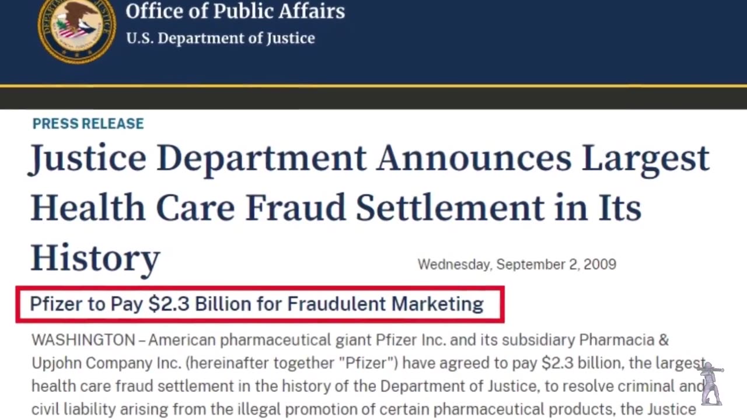Click headline line 'Health Care Fraud Settlement in Its'

336,208
